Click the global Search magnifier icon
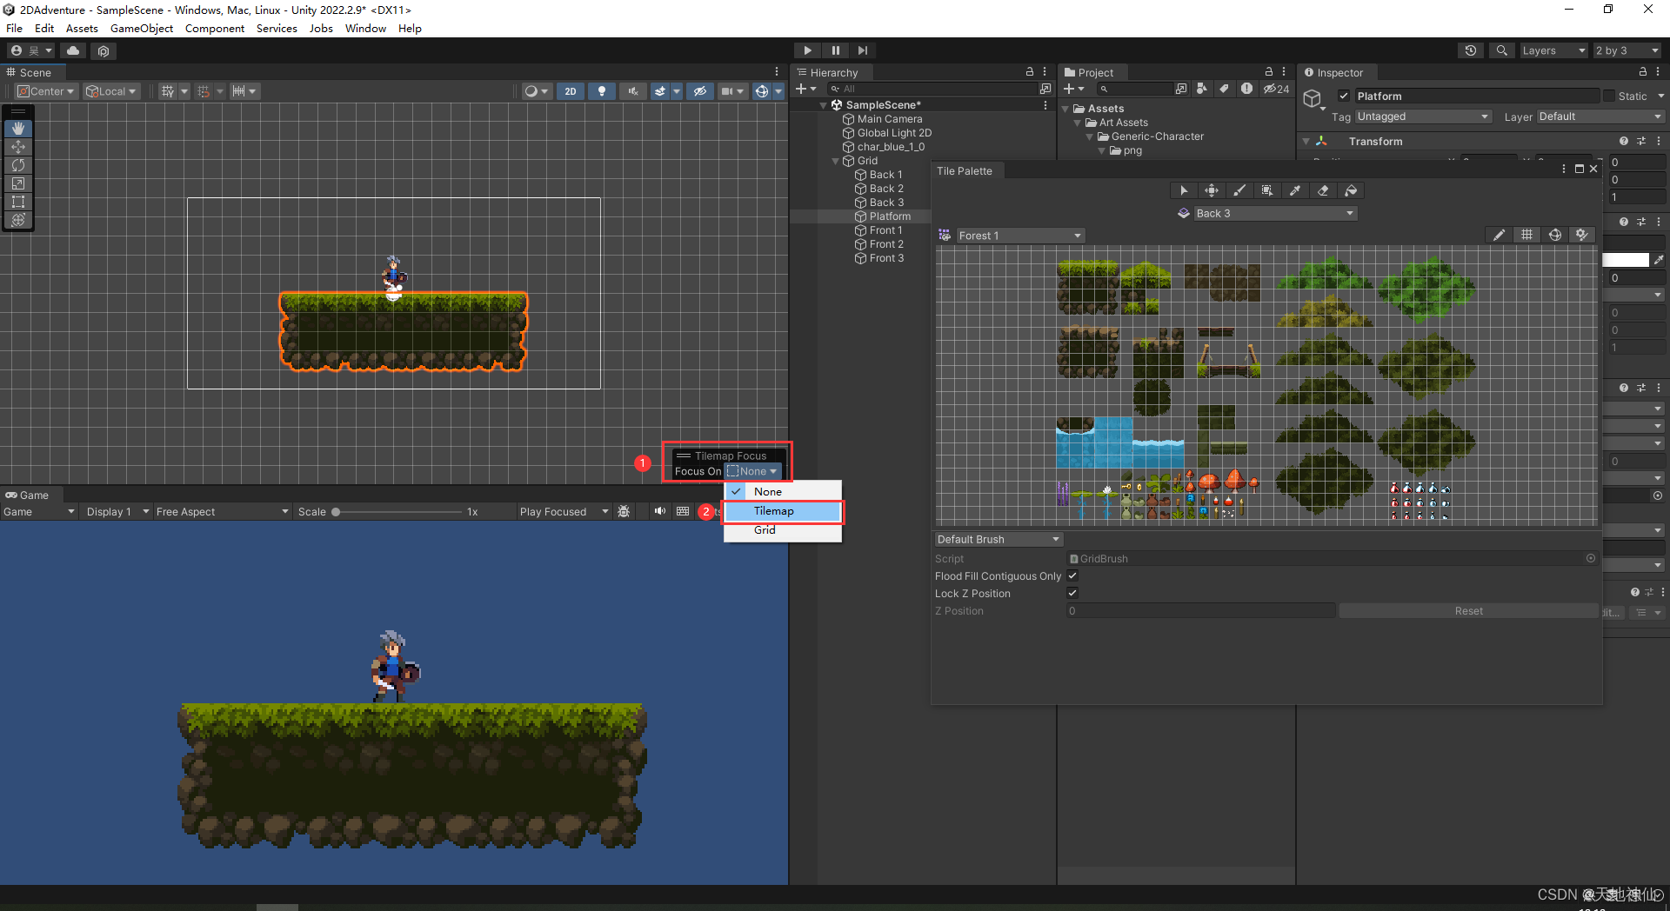1670x911 pixels. pyautogui.click(x=1501, y=50)
